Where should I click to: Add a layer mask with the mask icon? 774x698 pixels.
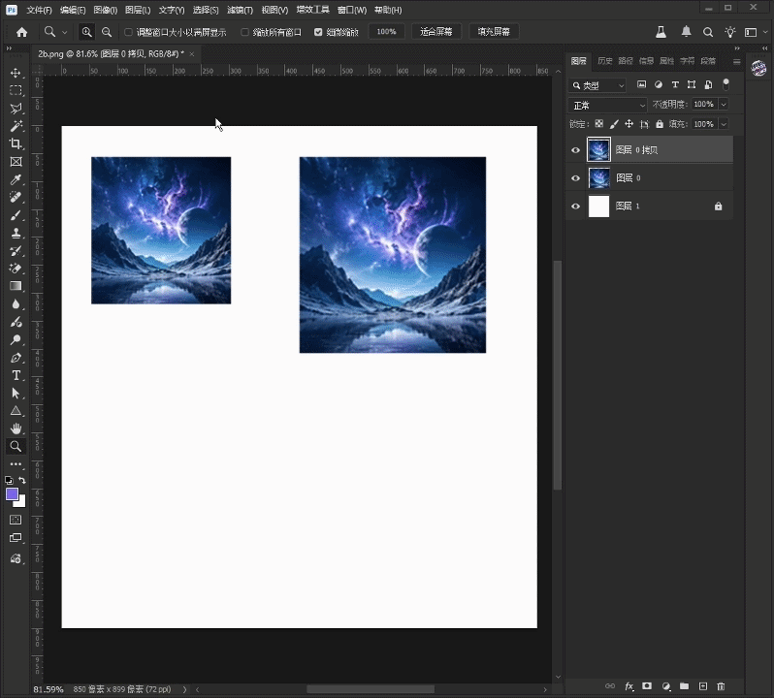point(647,686)
